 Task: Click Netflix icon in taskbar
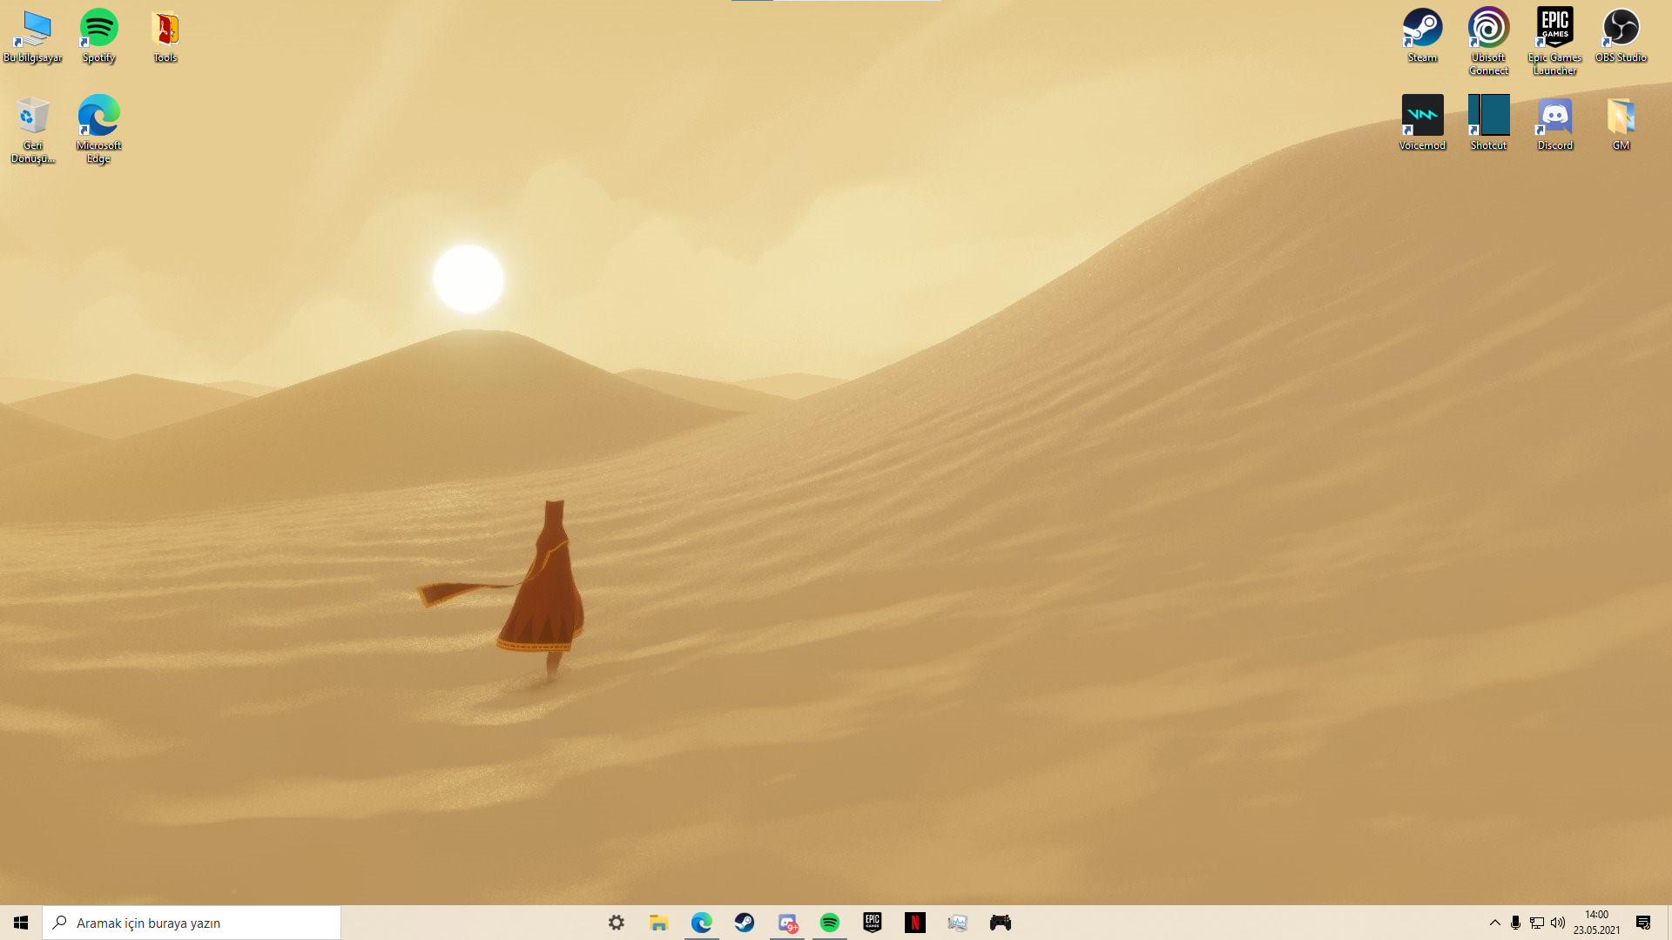click(x=914, y=923)
